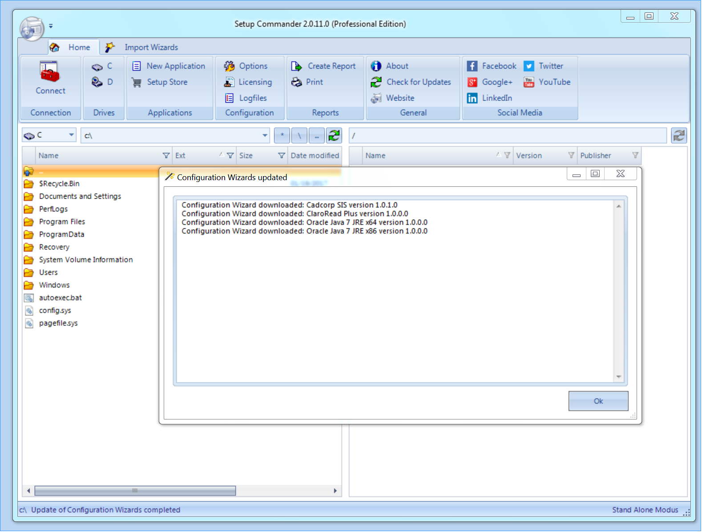
Task: Select the Oracle Java 7 JRE x64 line
Action: point(305,222)
